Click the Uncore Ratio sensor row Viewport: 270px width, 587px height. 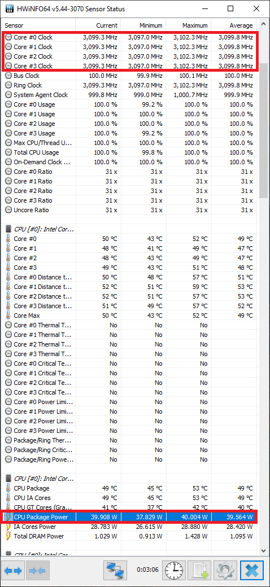pos(129,210)
